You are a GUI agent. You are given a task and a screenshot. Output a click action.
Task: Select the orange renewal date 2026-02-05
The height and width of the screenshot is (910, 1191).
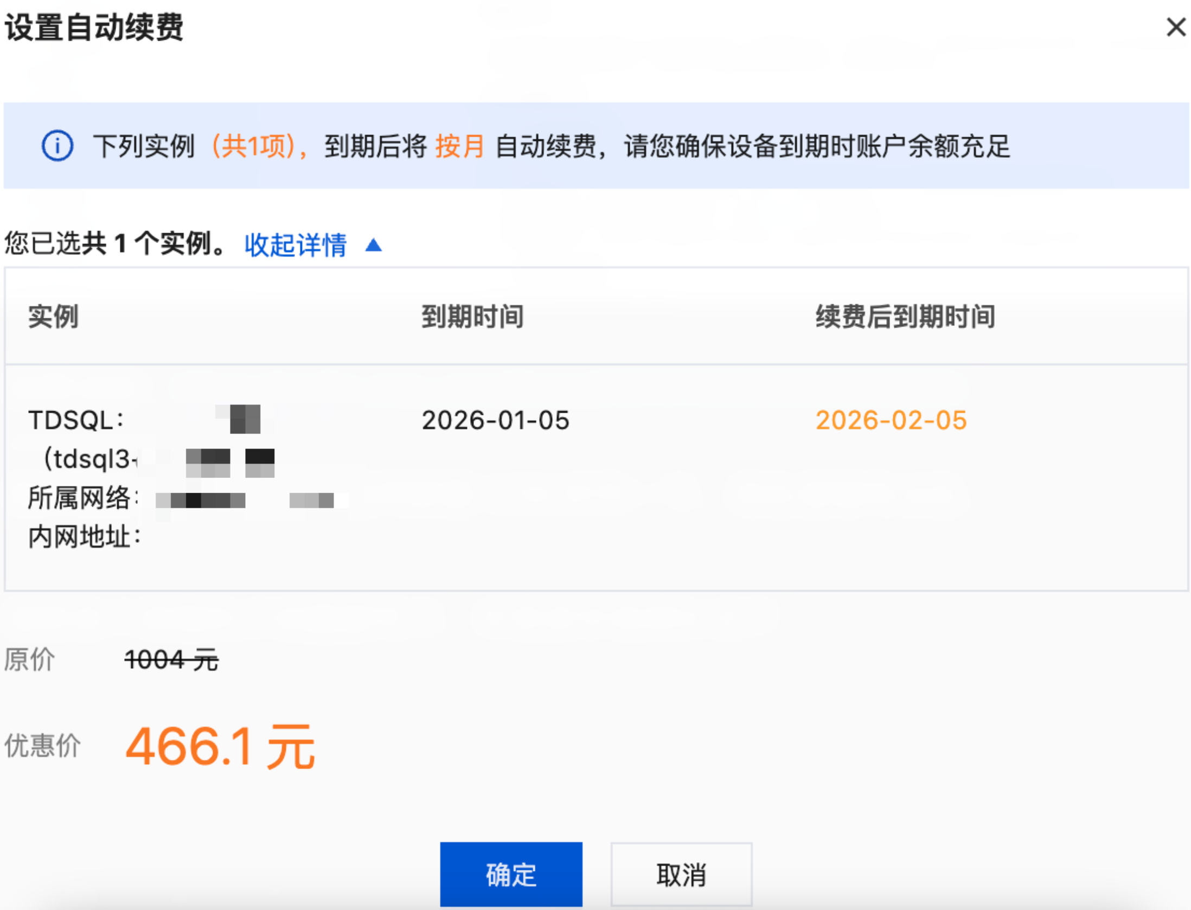(891, 420)
